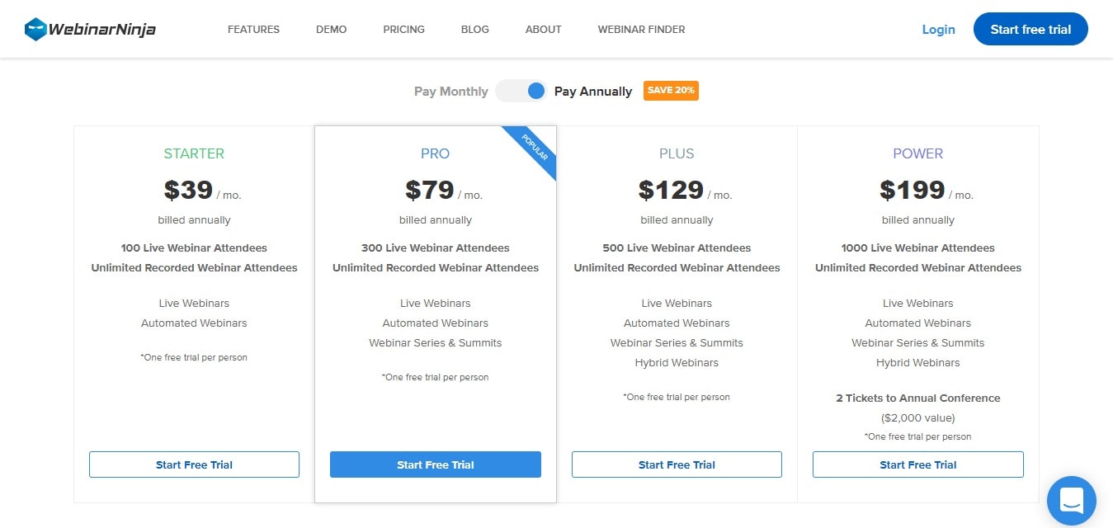Click Start free trial in header
This screenshot has width=1113, height=528.
click(x=1030, y=29)
